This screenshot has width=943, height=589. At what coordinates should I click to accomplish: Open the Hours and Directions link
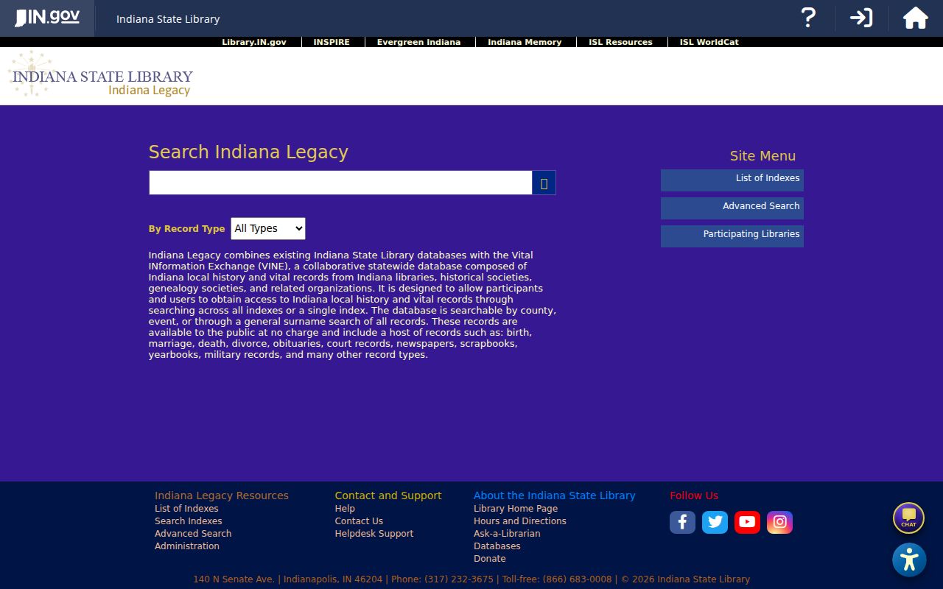coord(520,521)
